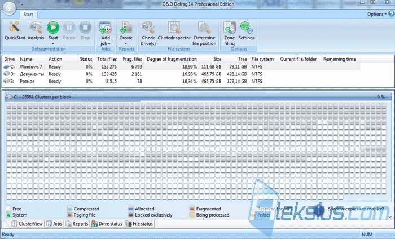Screen dimensions: 395x239
Task: Click the Locked exclusively legend swatch
Action: [131, 215]
